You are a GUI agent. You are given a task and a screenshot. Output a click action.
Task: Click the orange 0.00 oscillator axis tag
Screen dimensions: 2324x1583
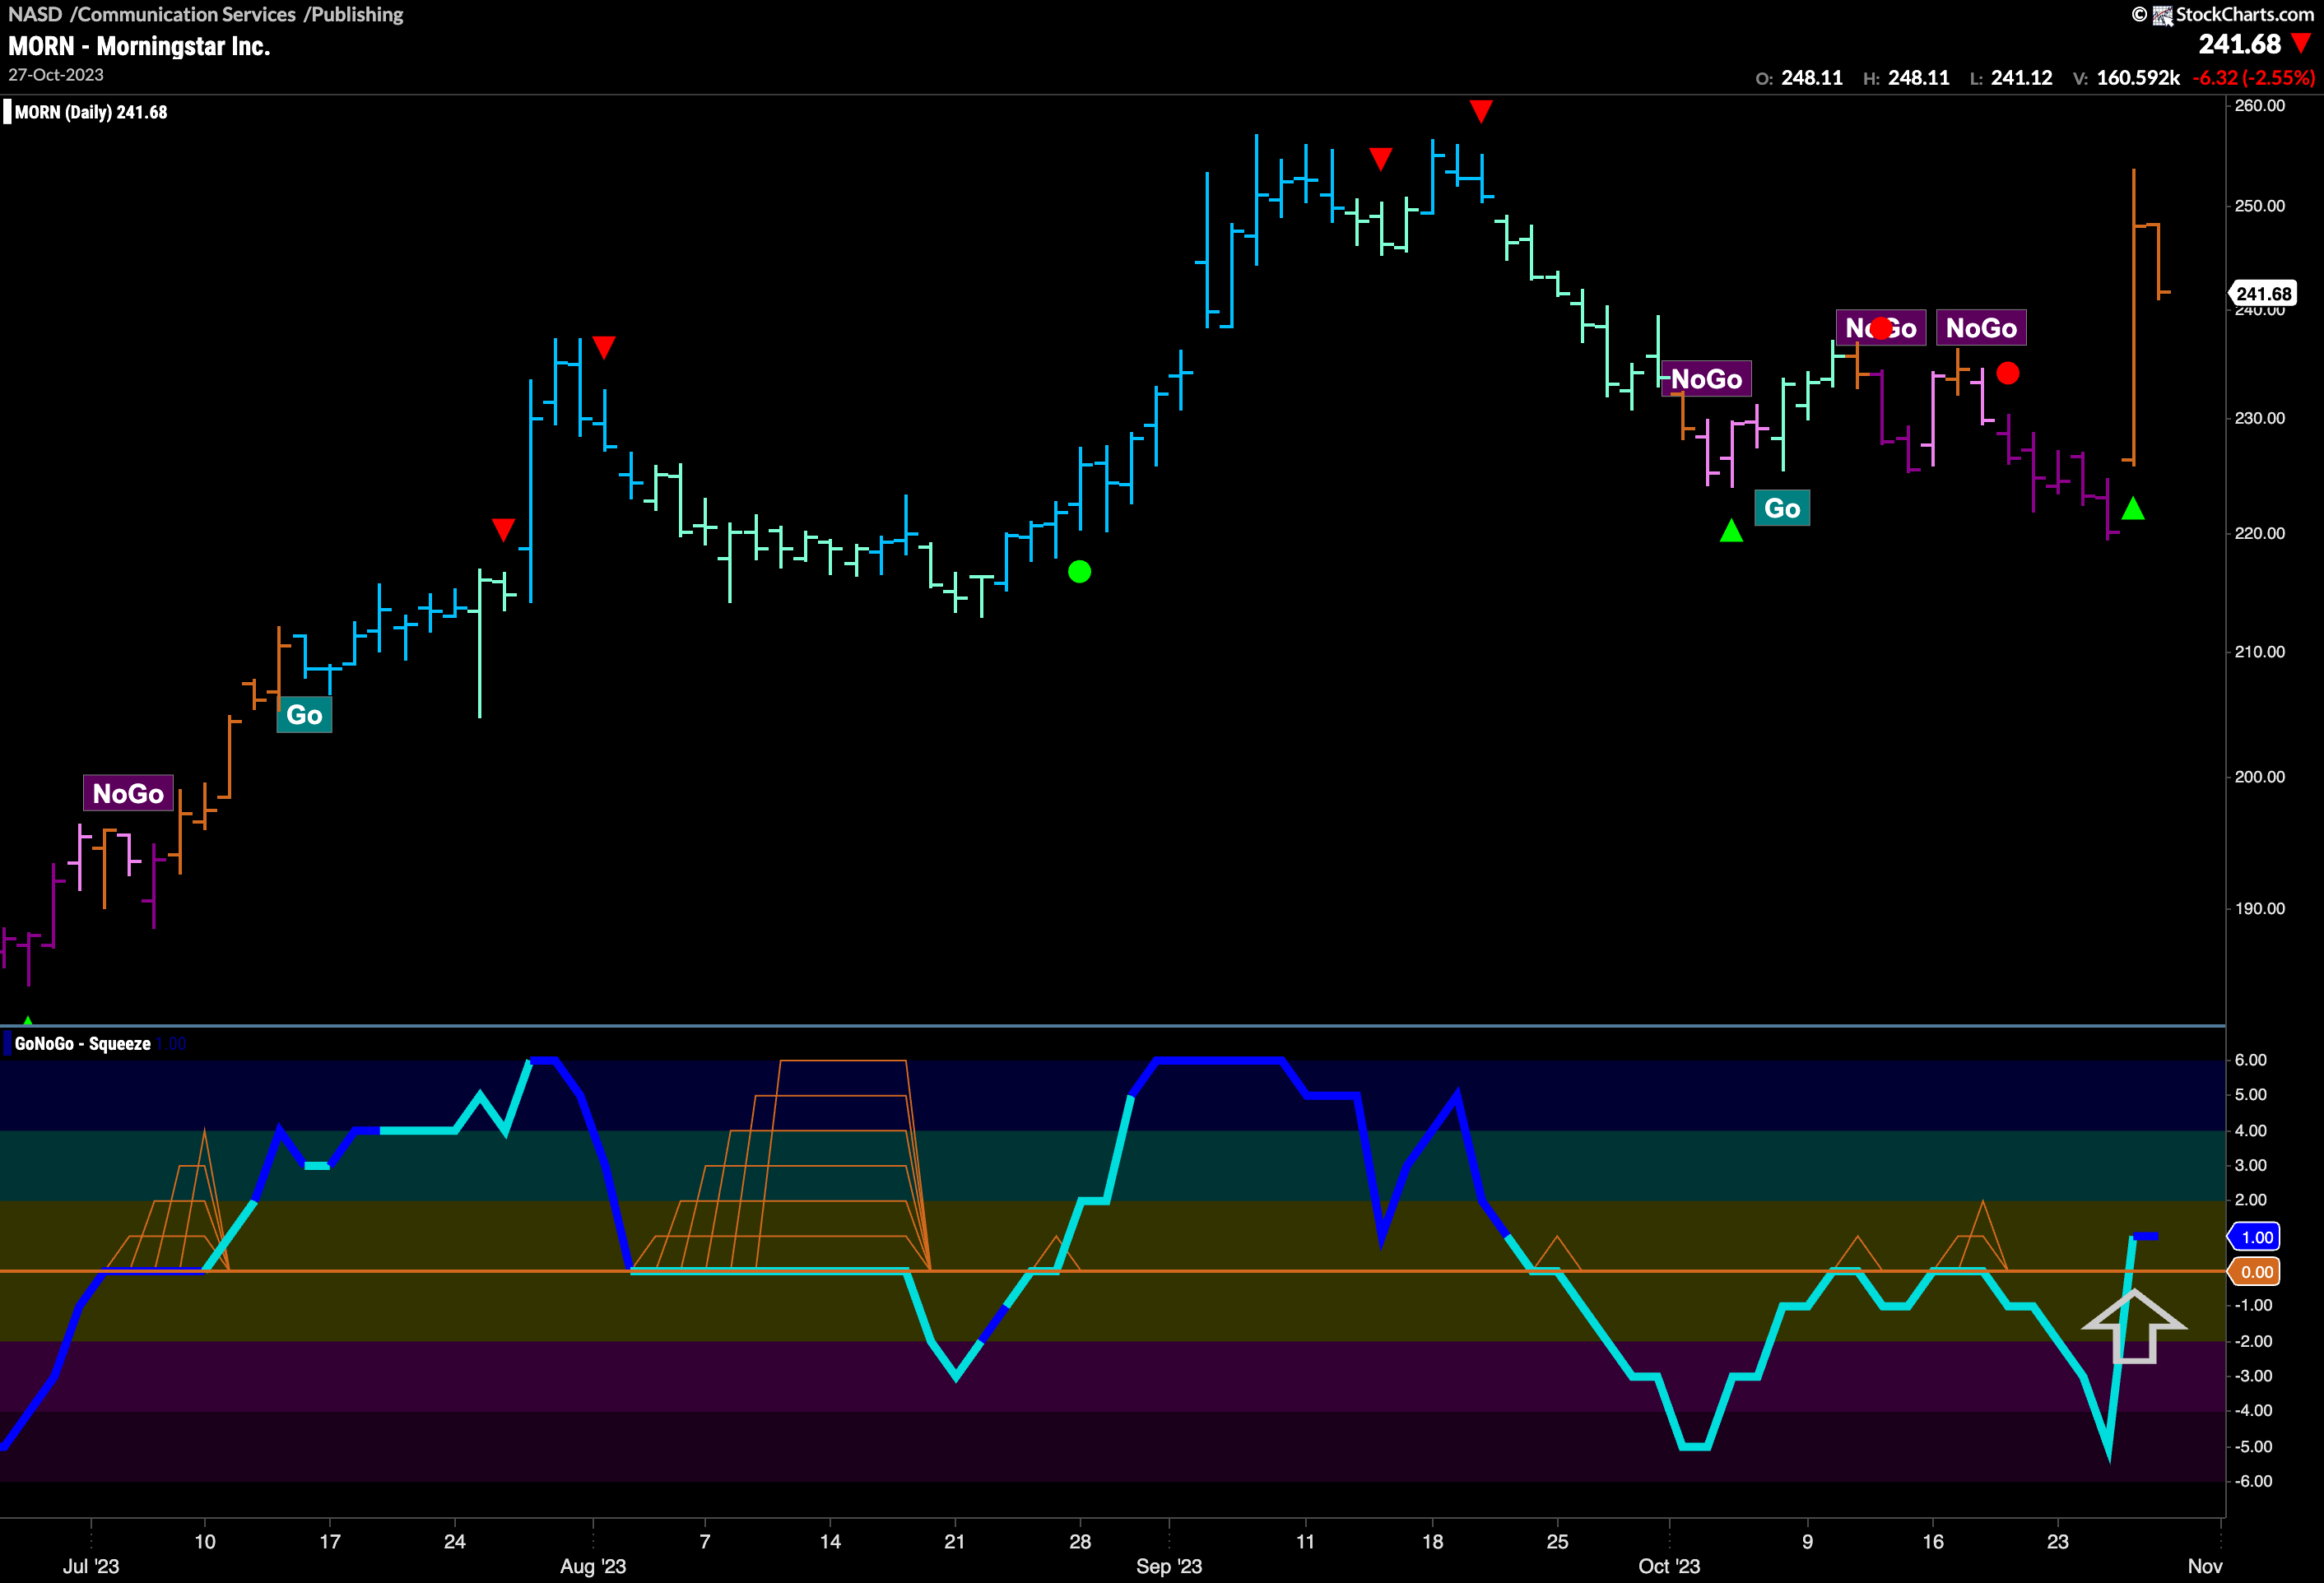point(2254,1272)
